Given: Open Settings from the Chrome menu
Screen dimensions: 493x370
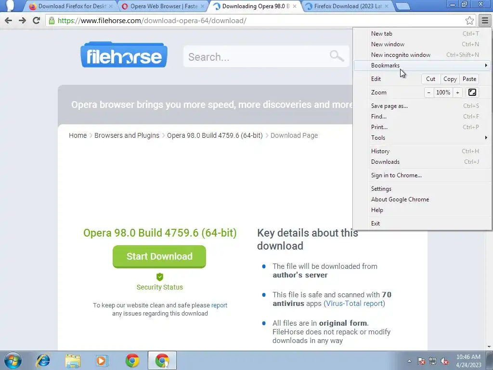Looking at the screenshot, I should point(422,189).
